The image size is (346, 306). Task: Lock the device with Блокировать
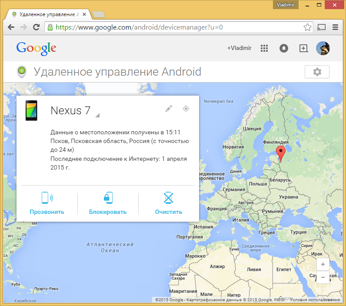point(108,203)
